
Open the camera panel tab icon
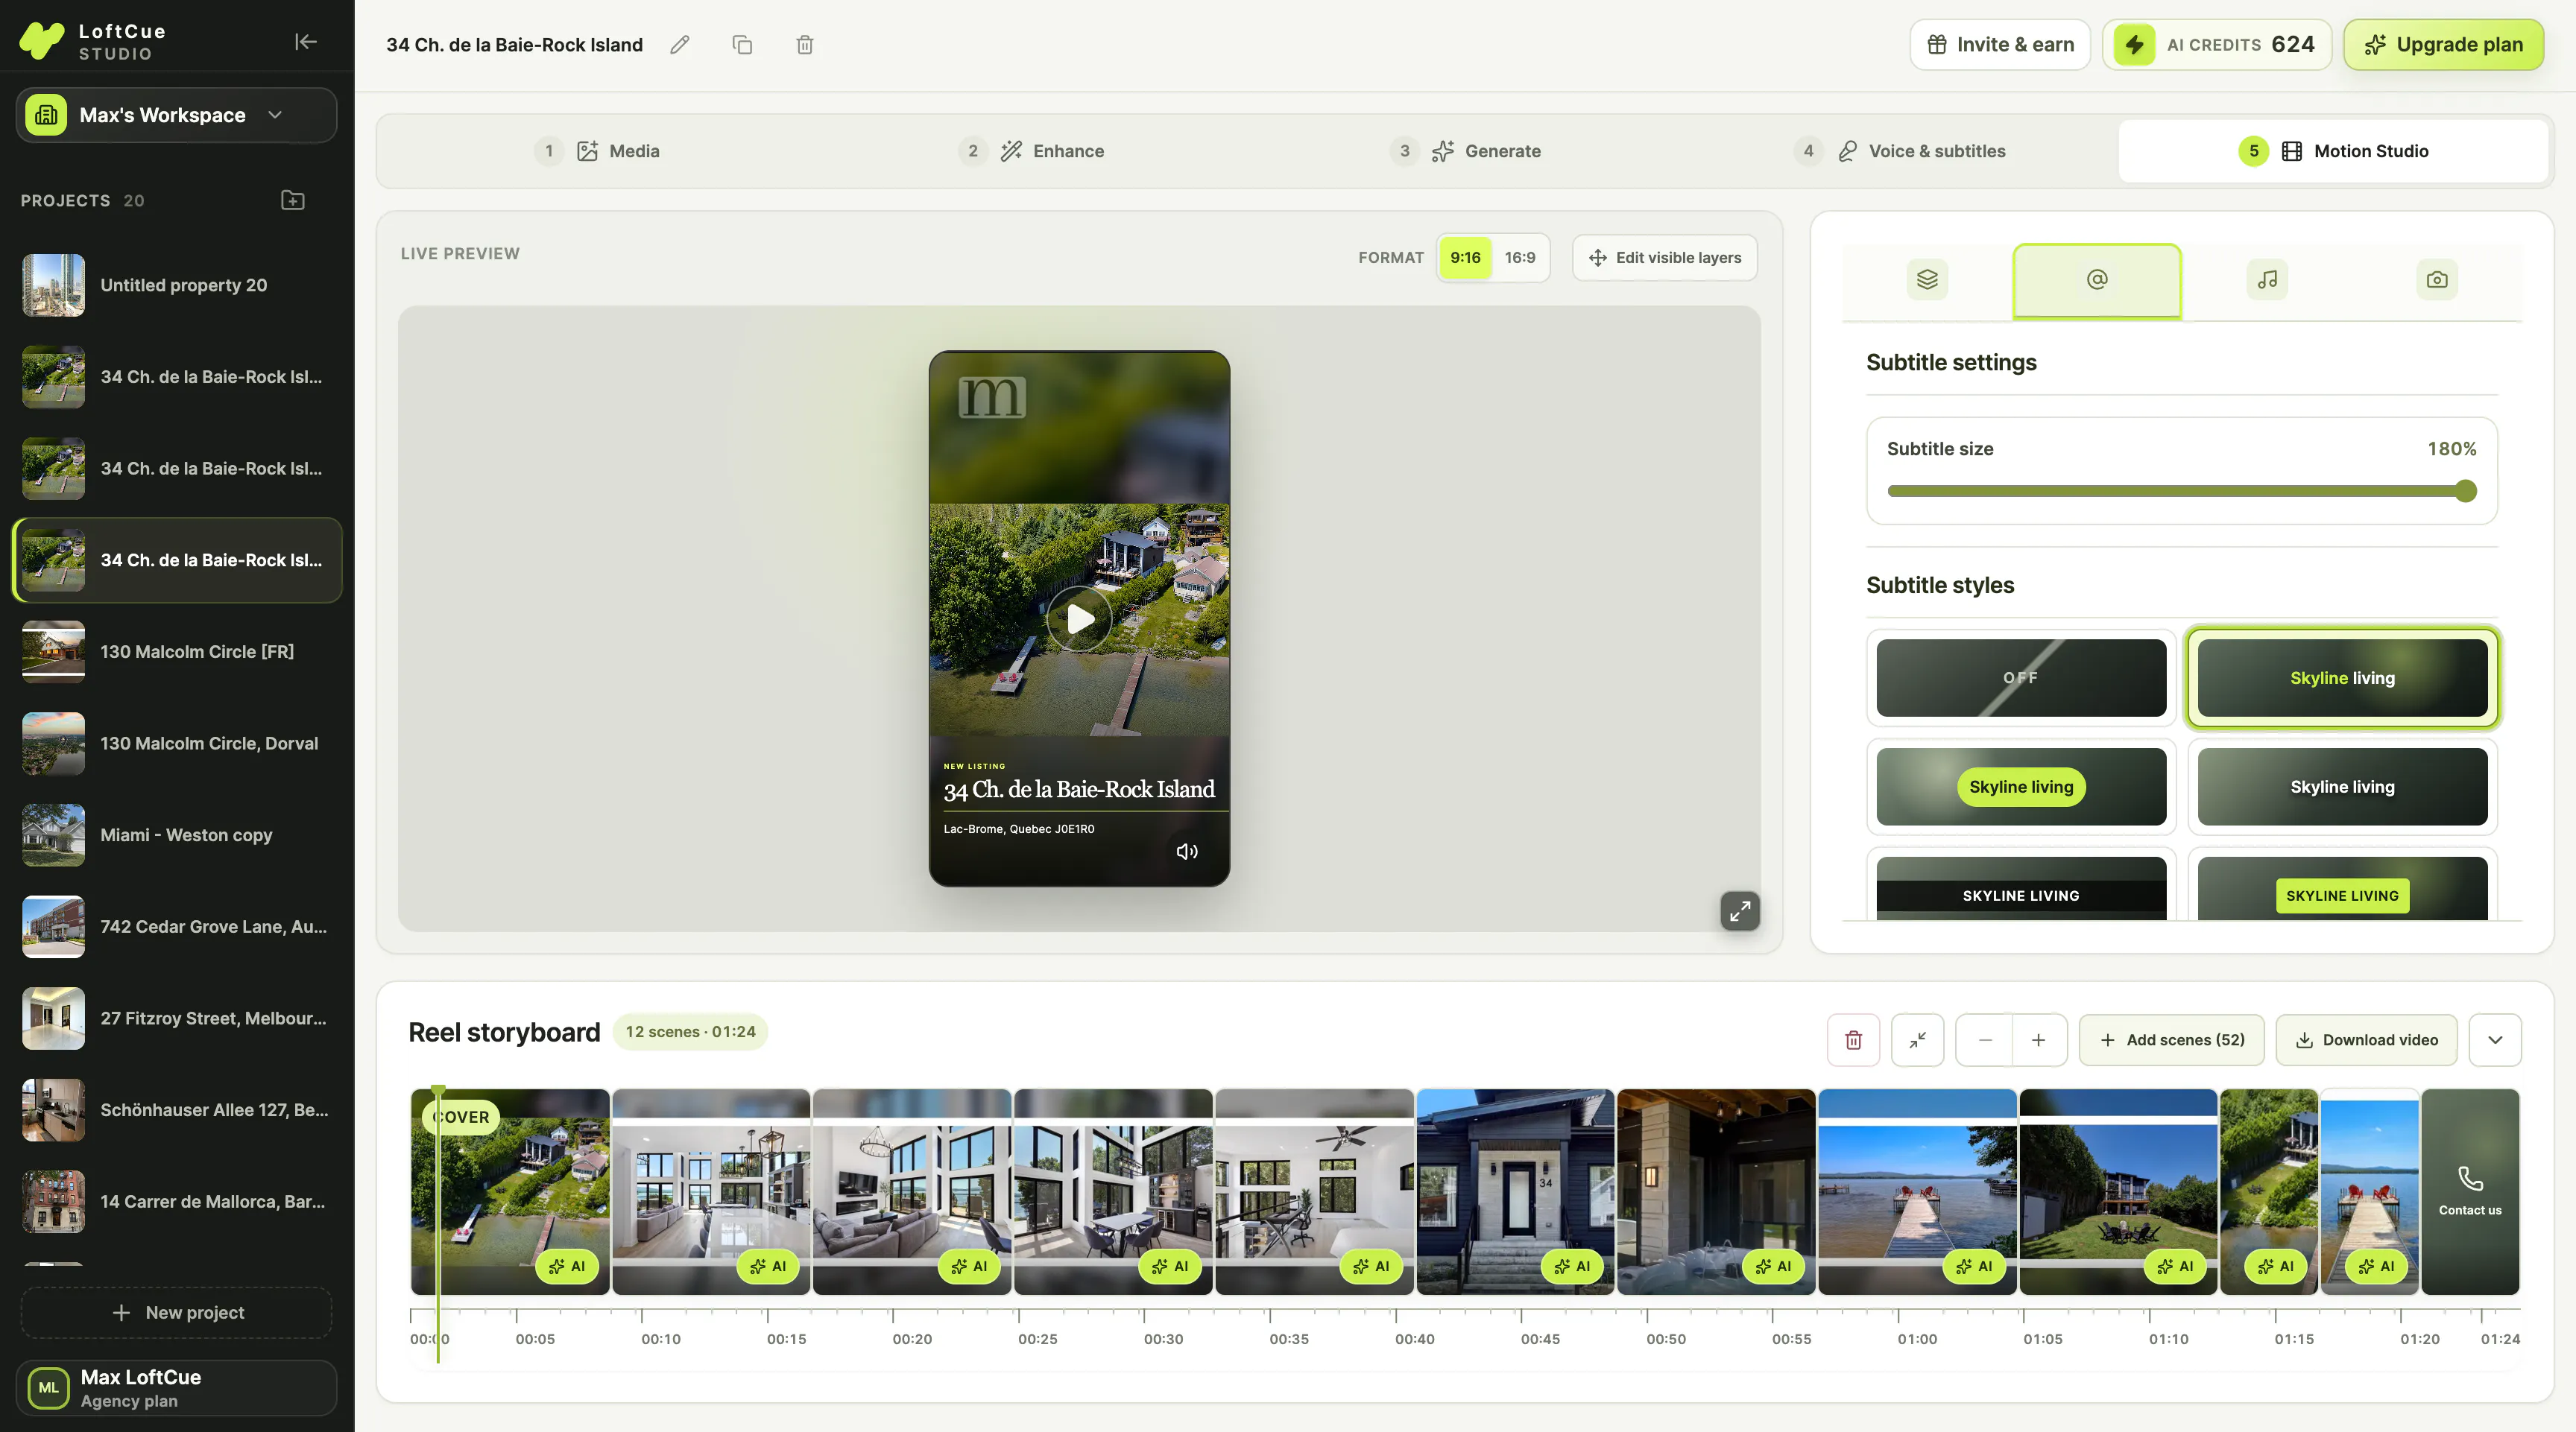[x=2437, y=280]
